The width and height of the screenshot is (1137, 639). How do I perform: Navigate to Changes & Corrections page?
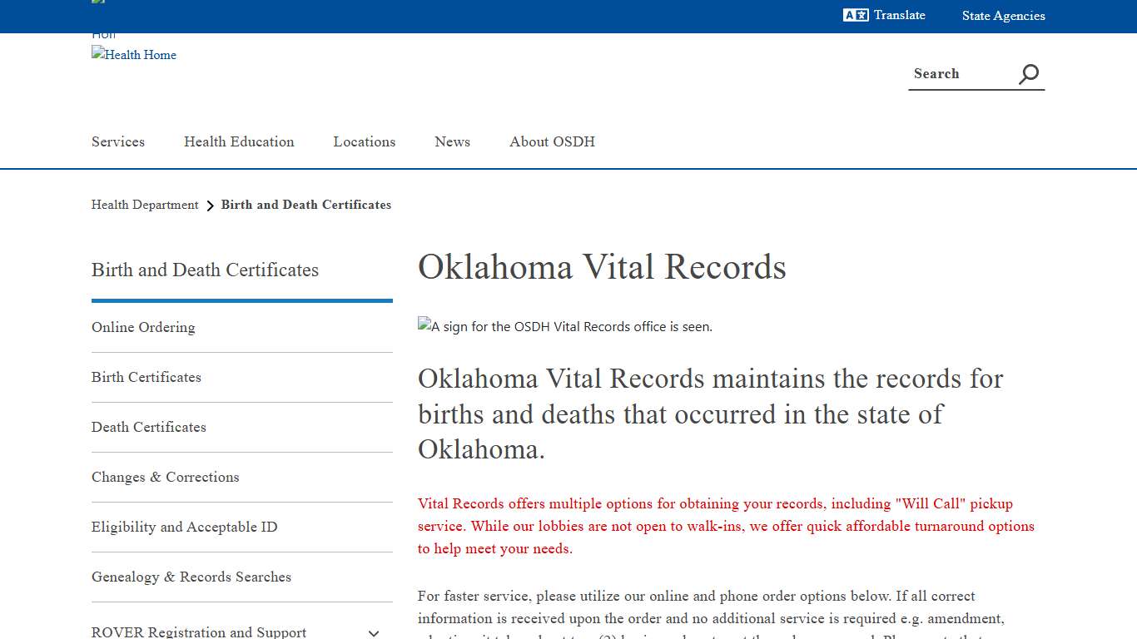[x=166, y=477]
